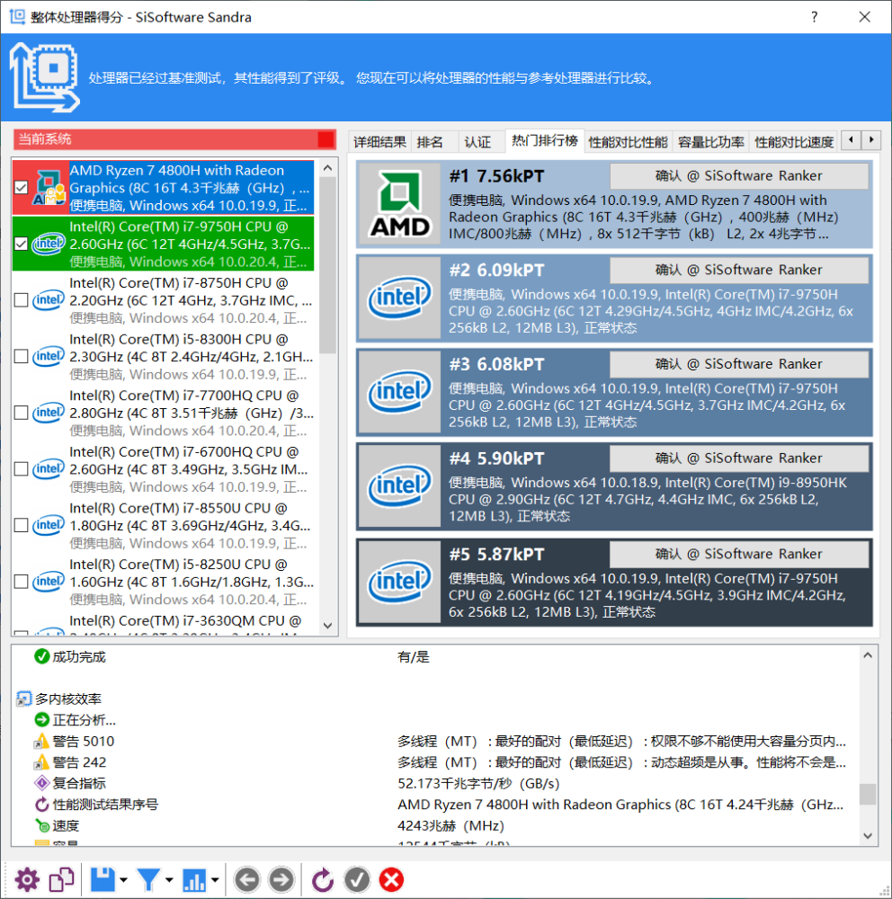Viewport: 892px width, 899px height.
Task: Uncheck the AMD Ryzen 7 4800H checkbox
Action: (22, 188)
